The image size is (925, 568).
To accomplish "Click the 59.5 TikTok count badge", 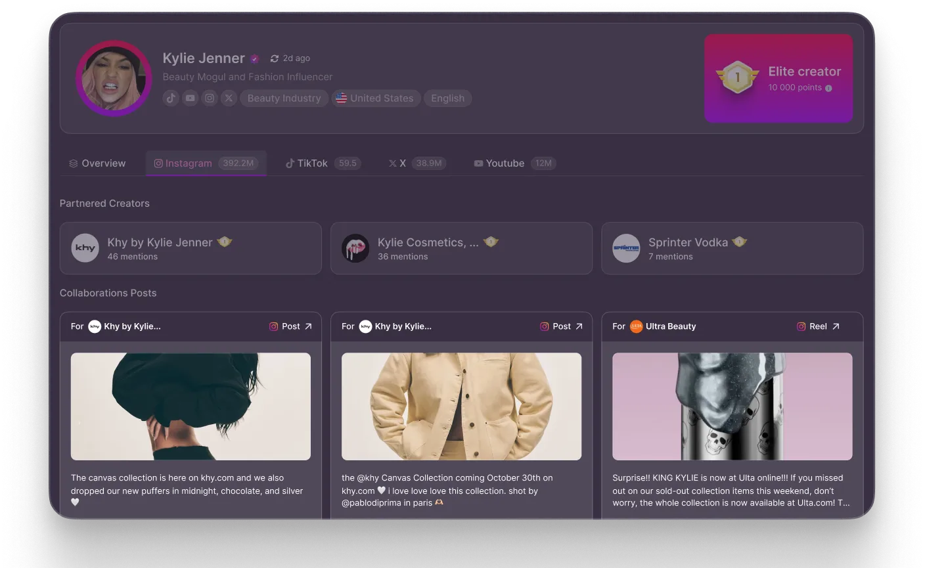I will point(348,164).
